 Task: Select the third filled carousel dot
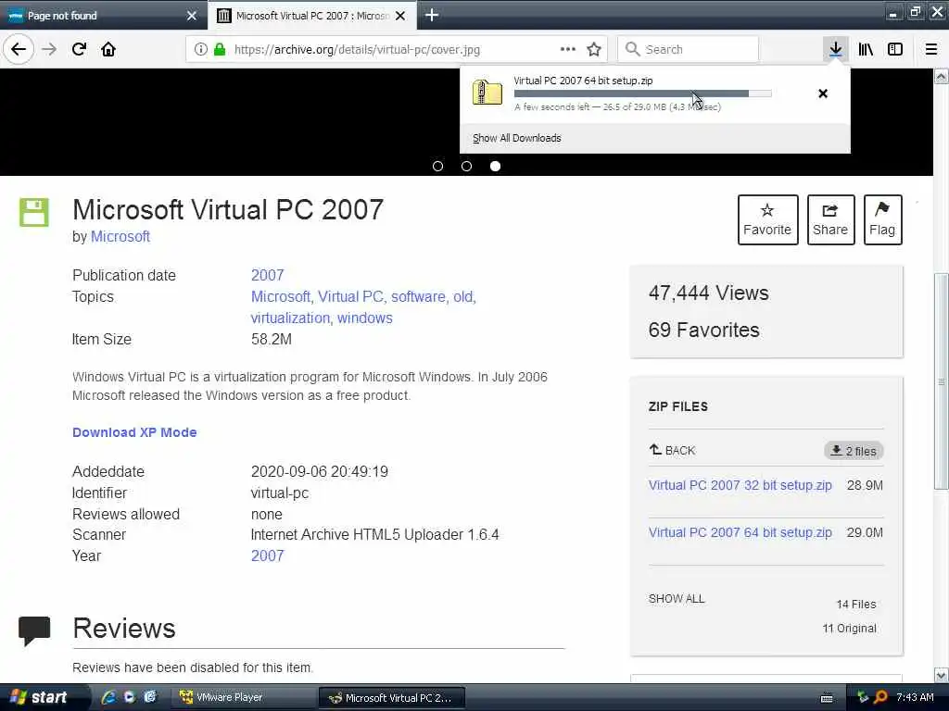pyautogui.click(x=495, y=167)
